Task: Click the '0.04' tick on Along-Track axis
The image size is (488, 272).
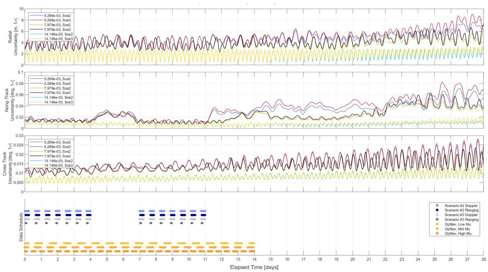Action: [x=19, y=106]
